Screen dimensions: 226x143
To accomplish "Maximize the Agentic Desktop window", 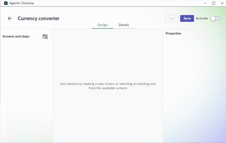I will pos(214,3).
